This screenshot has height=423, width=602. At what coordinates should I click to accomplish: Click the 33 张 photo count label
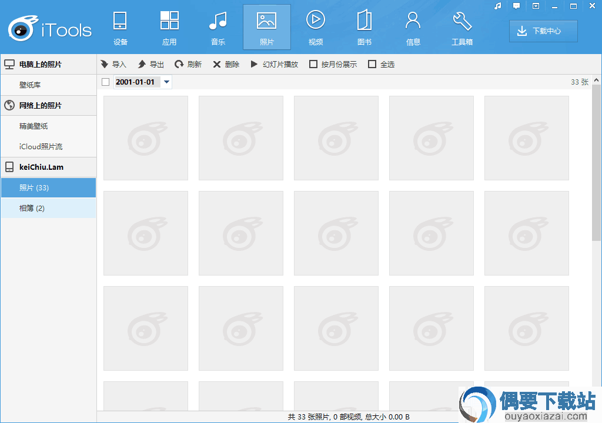(x=580, y=82)
